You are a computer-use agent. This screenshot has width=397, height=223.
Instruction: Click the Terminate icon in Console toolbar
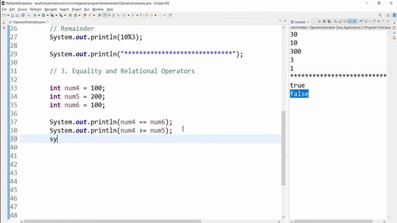319,22
